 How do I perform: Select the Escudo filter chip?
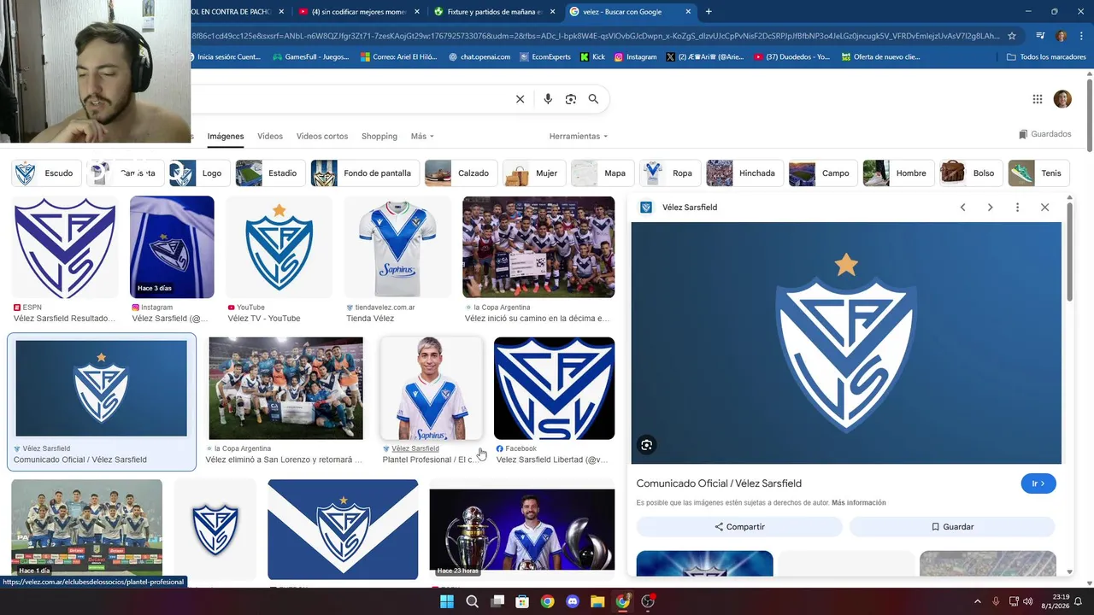47,173
